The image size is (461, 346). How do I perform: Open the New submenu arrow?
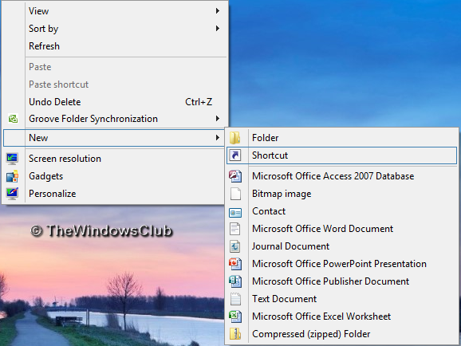(x=218, y=138)
